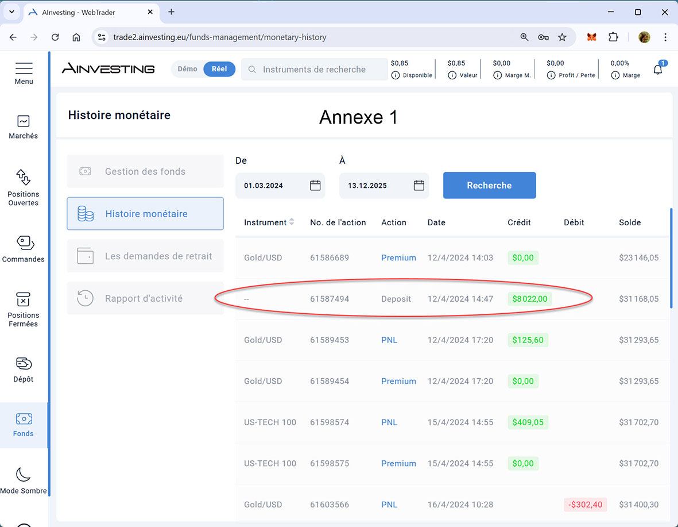Viewport: 678px width, 527px height.
Task: Select the Réel account toggle
Action: pos(219,69)
